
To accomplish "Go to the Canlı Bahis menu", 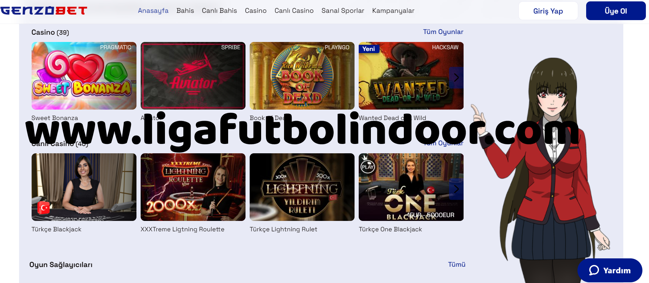I will coord(219,11).
